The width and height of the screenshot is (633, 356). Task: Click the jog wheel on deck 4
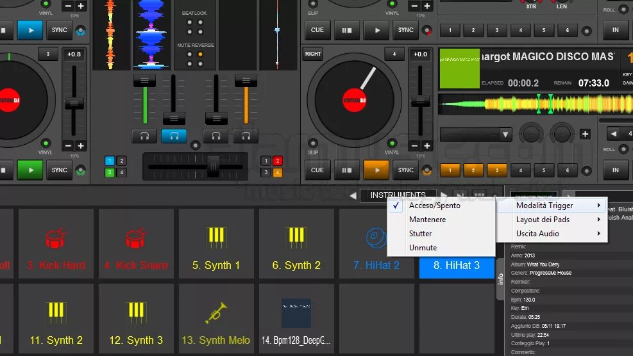click(x=354, y=100)
